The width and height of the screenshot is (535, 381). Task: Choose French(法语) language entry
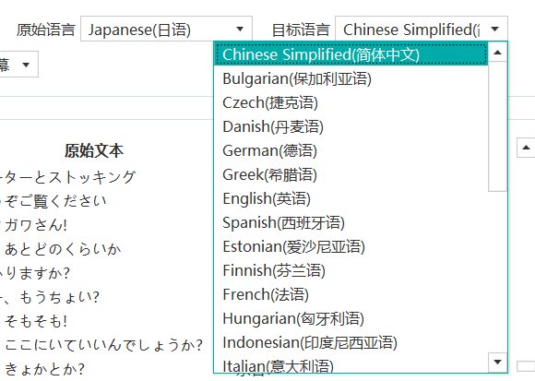[x=351, y=294]
